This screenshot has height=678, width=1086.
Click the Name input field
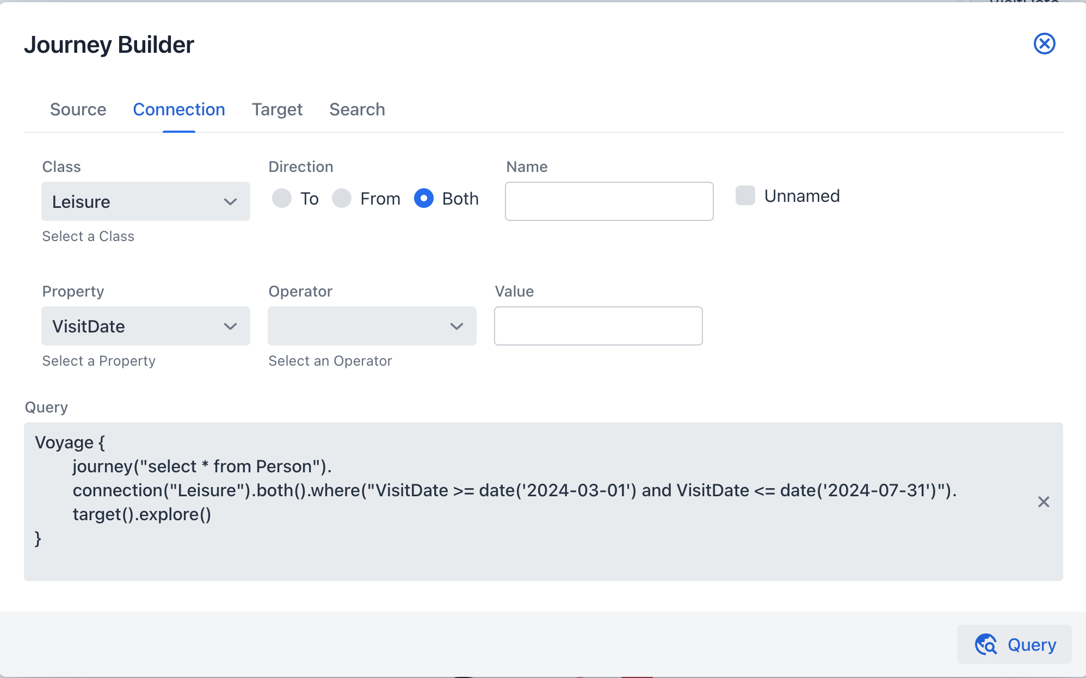pos(609,201)
